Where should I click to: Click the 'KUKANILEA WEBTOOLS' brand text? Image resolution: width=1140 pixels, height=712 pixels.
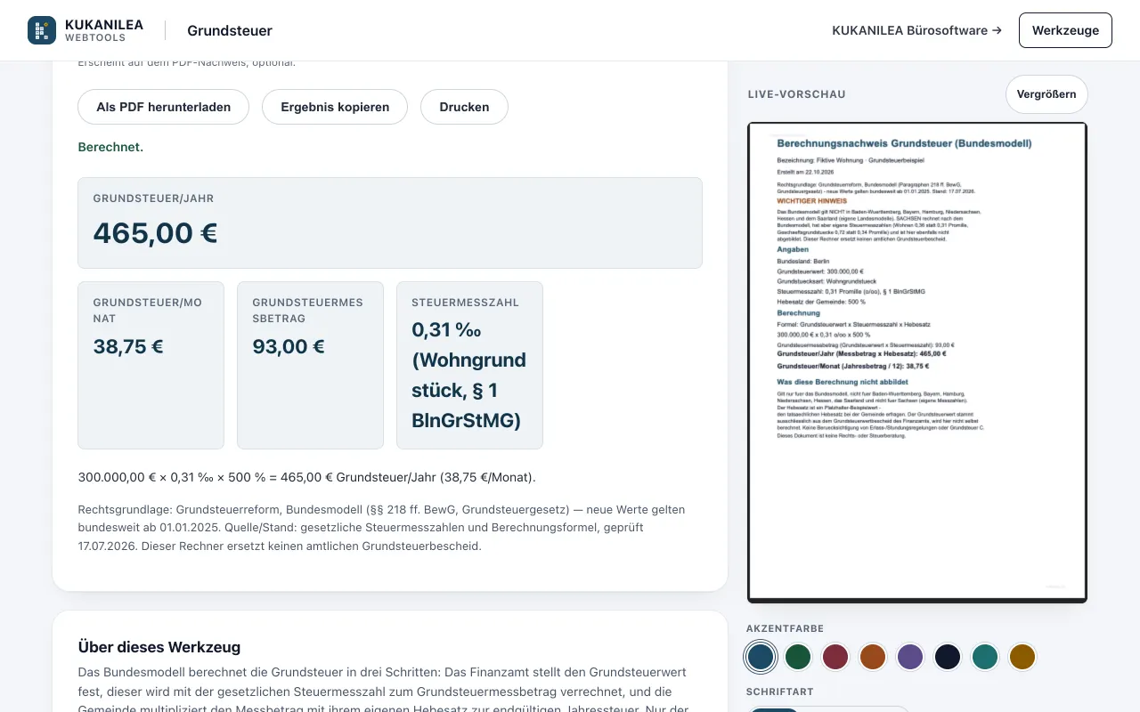(x=104, y=30)
